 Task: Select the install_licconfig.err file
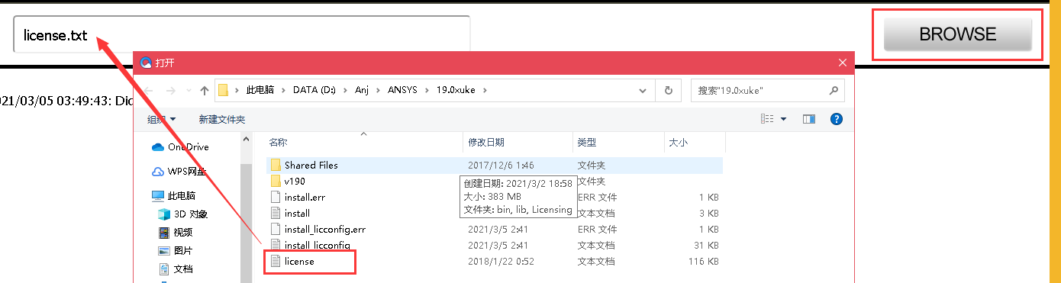tap(495, 229)
